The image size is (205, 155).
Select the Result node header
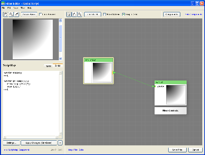171,82
